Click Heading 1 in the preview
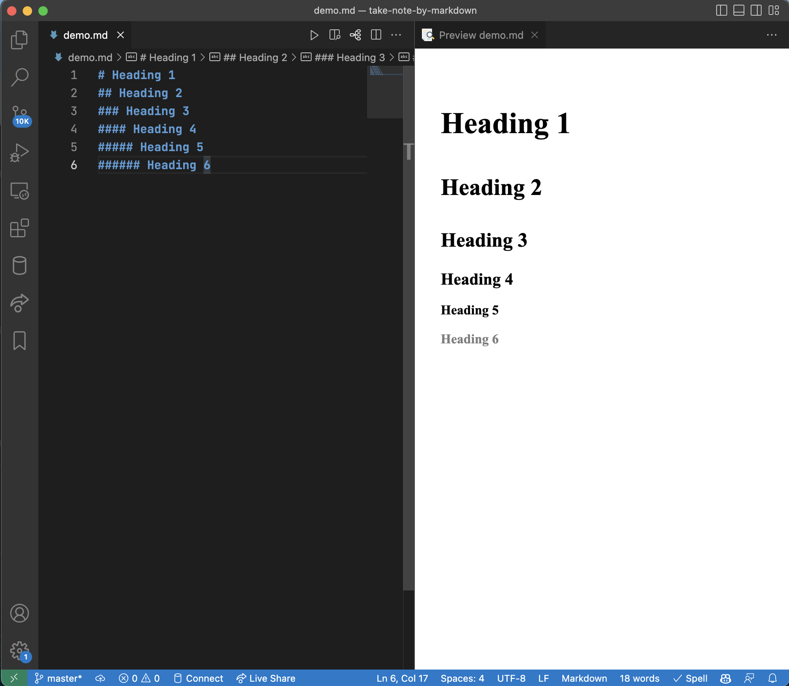The image size is (789, 686). (505, 124)
